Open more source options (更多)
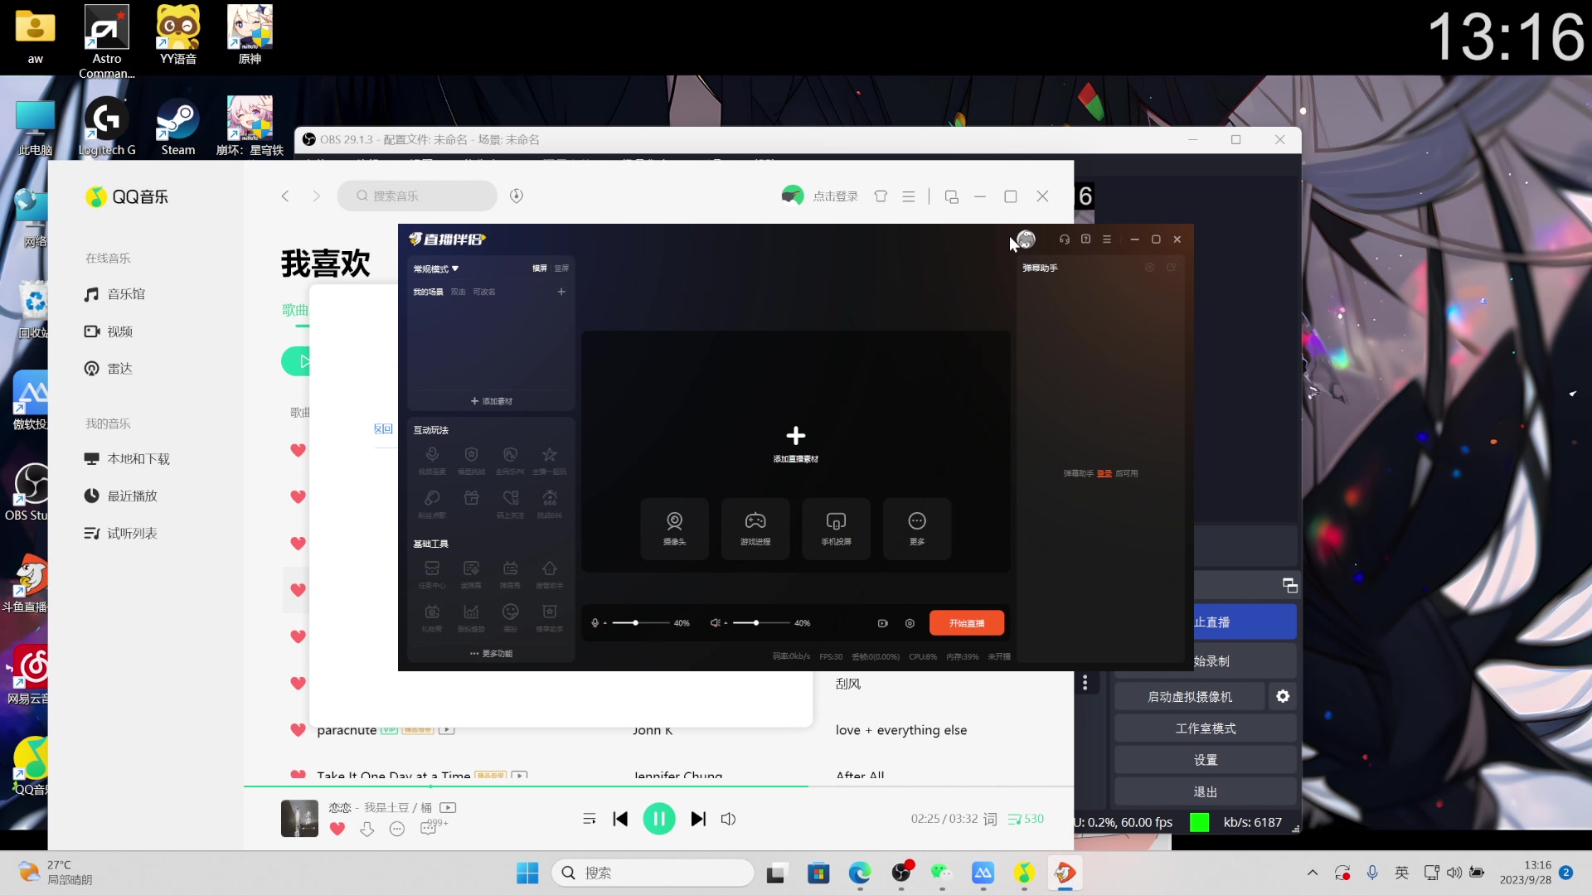Screen dimensions: 1592x895 (916, 528)
